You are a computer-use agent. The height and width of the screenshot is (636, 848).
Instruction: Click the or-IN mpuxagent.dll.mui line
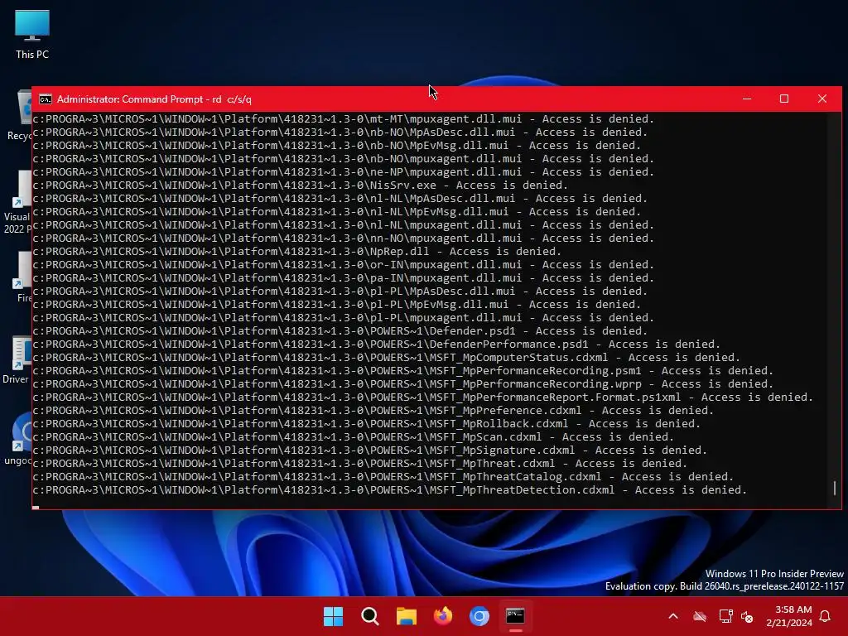[x=344, y=264]
